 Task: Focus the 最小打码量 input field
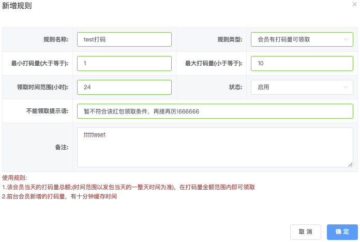124,63
